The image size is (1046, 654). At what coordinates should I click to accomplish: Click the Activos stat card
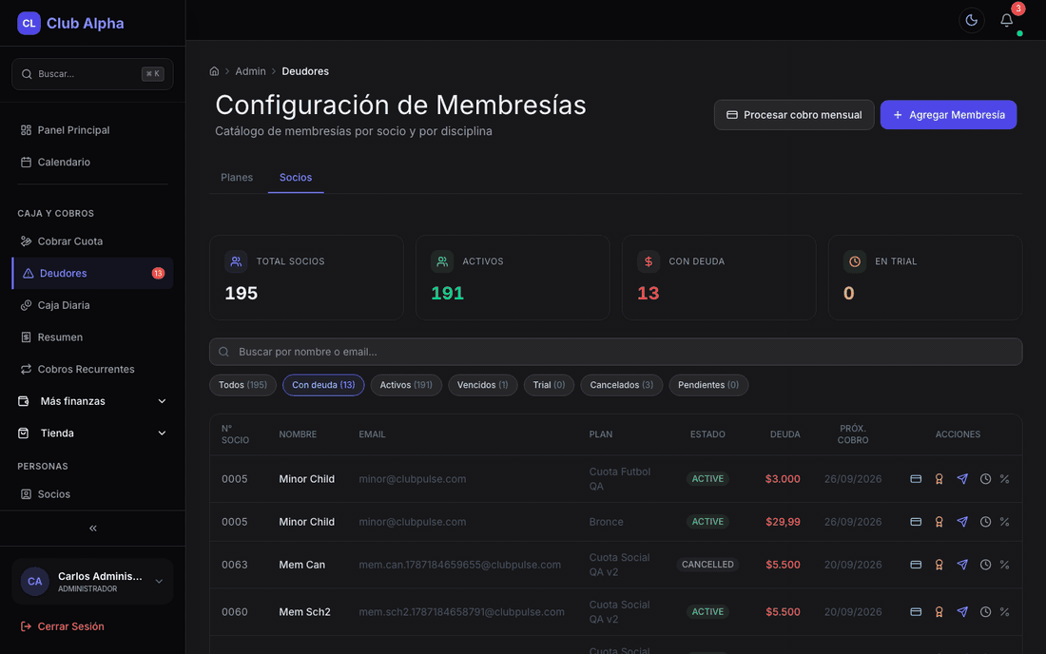click(x=513, y=278)
